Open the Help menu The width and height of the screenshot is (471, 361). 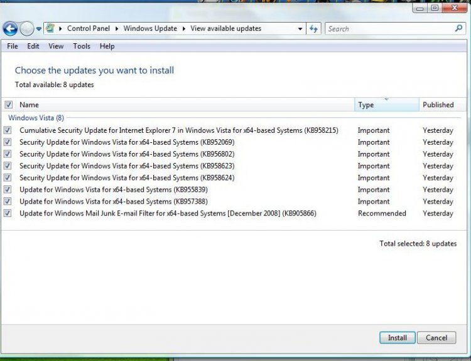point(107,46)
